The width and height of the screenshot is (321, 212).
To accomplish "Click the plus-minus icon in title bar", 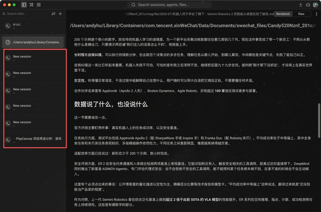I will coord(301,5).
